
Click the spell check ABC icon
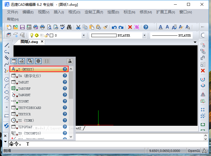[x=63, y=27]
